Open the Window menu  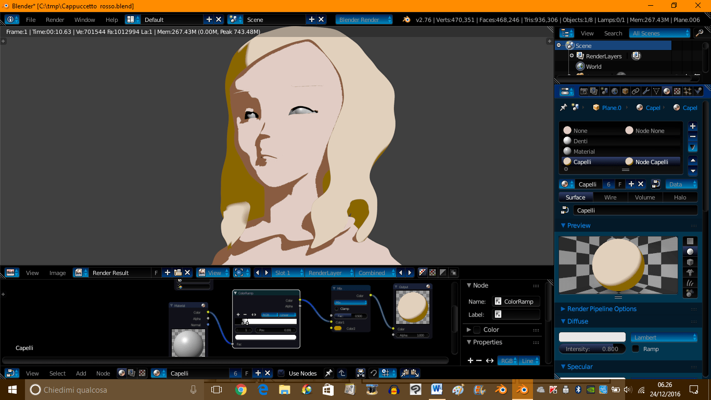point(85,19)
